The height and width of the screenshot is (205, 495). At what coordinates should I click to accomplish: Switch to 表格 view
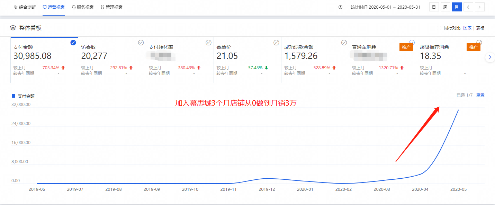[480, 28]
